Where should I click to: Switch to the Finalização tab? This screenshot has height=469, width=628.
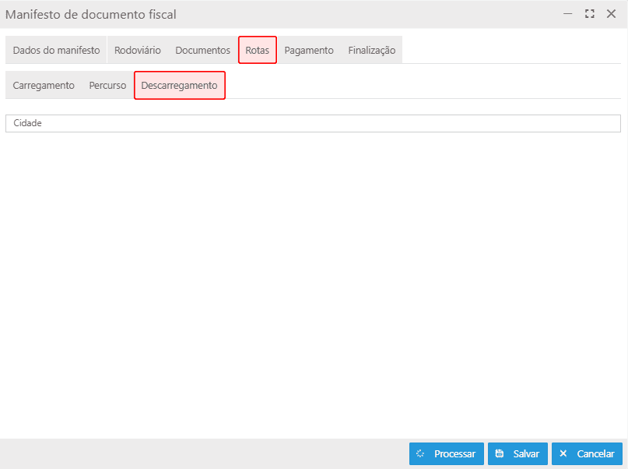(371, 50)
